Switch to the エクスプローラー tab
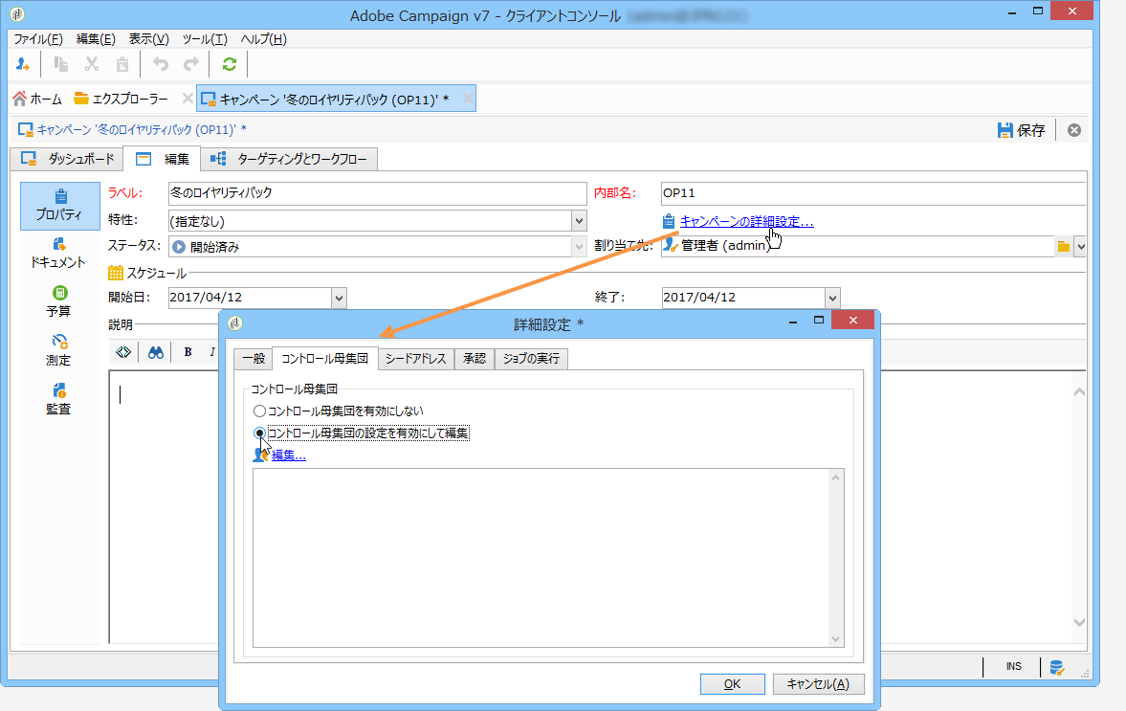This screenshot has height=711, width=1126. [121, 99]
